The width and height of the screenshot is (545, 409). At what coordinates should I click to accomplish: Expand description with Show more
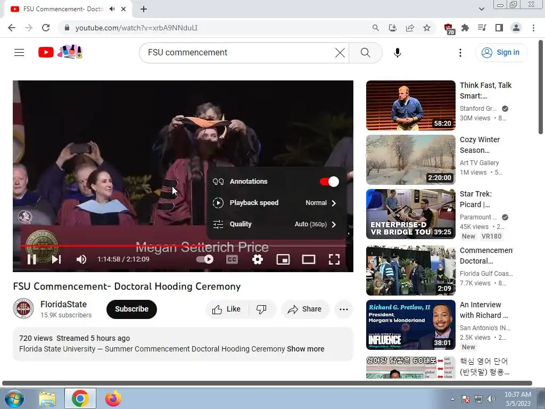click(x=305, y=349)
